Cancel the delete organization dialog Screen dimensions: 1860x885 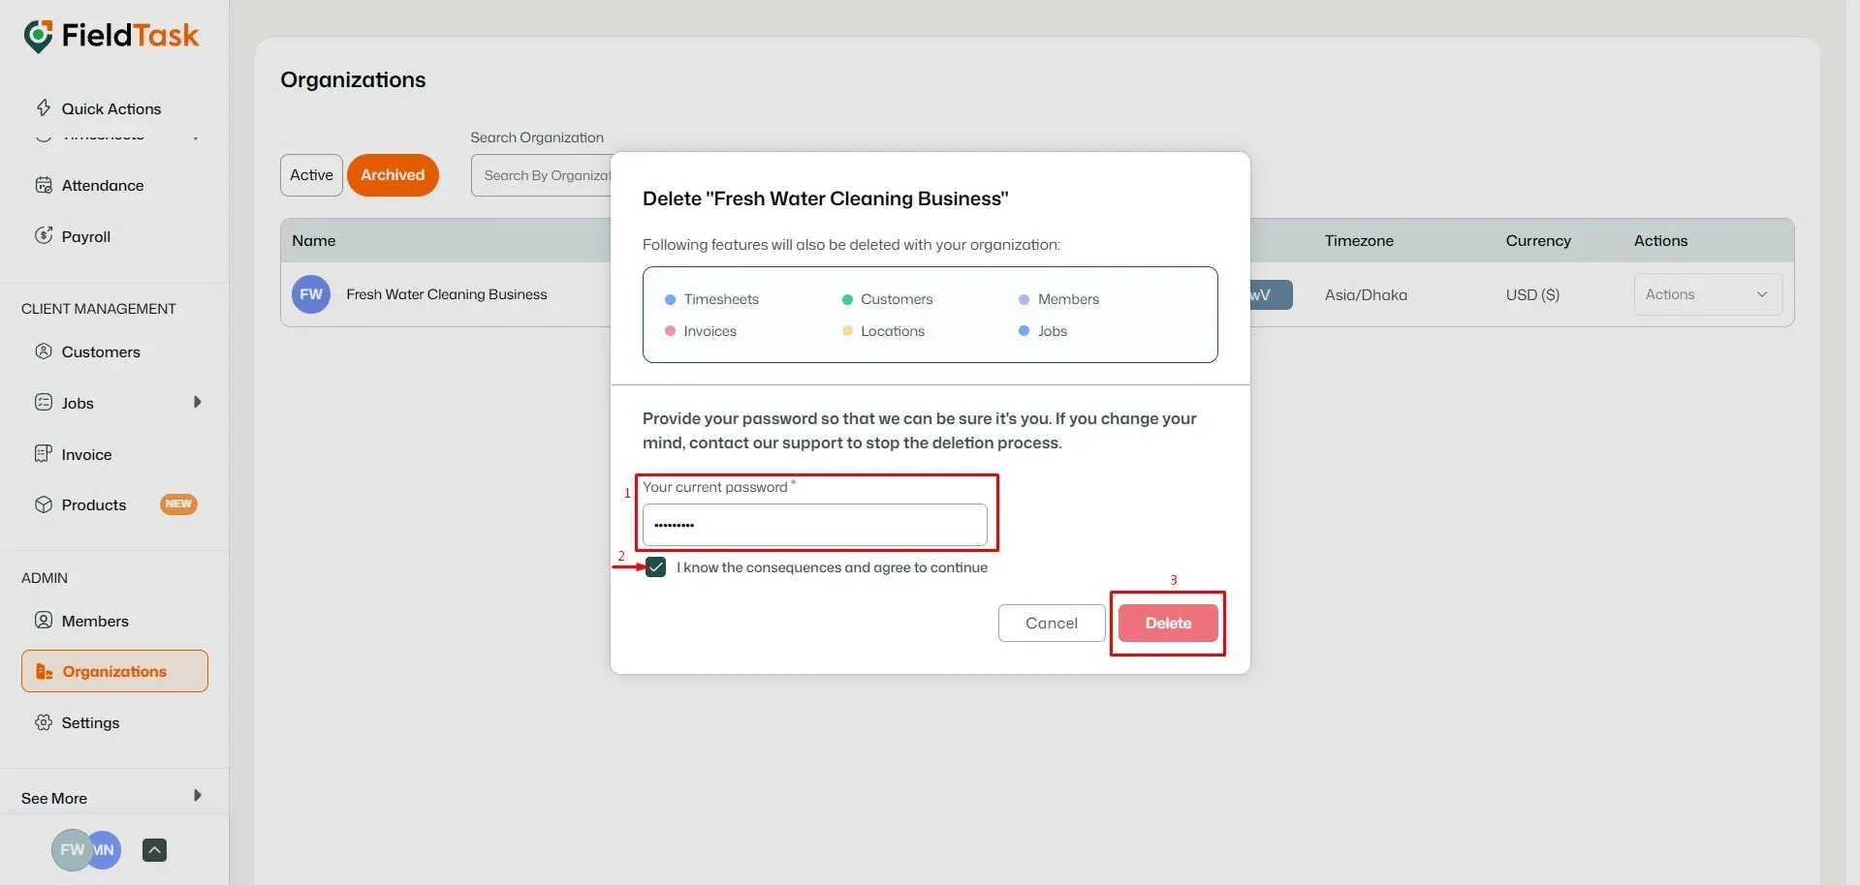click(1052, 624)
